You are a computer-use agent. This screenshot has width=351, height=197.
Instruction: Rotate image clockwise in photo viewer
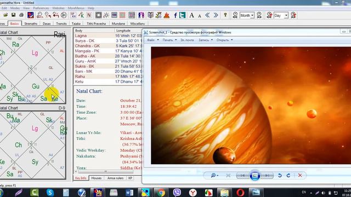pos(288,176)
